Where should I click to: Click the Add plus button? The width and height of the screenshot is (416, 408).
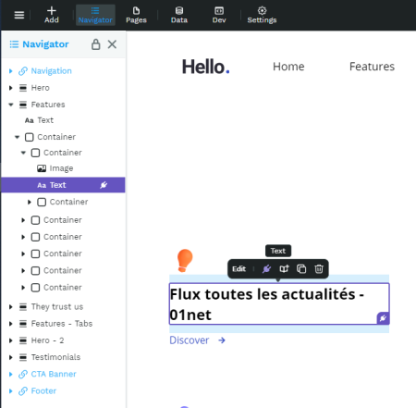pyautogui.click(x=52, y=15)
